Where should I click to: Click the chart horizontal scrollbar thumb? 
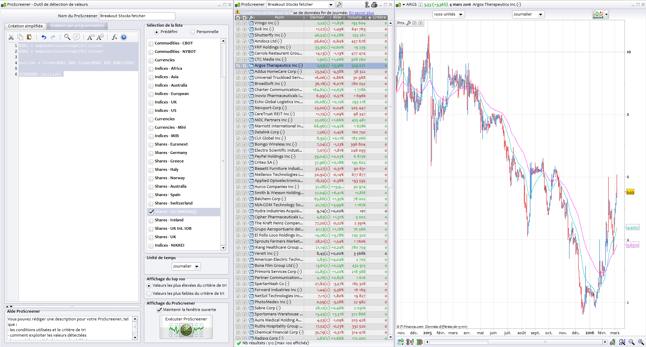coord(545,342)
